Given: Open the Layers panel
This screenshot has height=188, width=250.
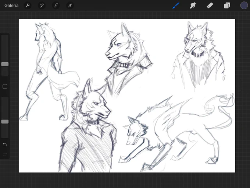Looking at the screenshot, I should 227,6.
